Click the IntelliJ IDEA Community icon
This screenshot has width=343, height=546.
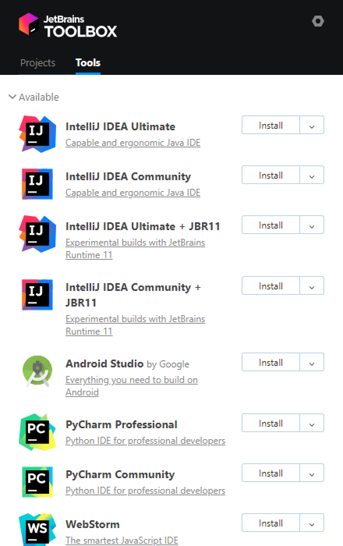coord(37,184)
